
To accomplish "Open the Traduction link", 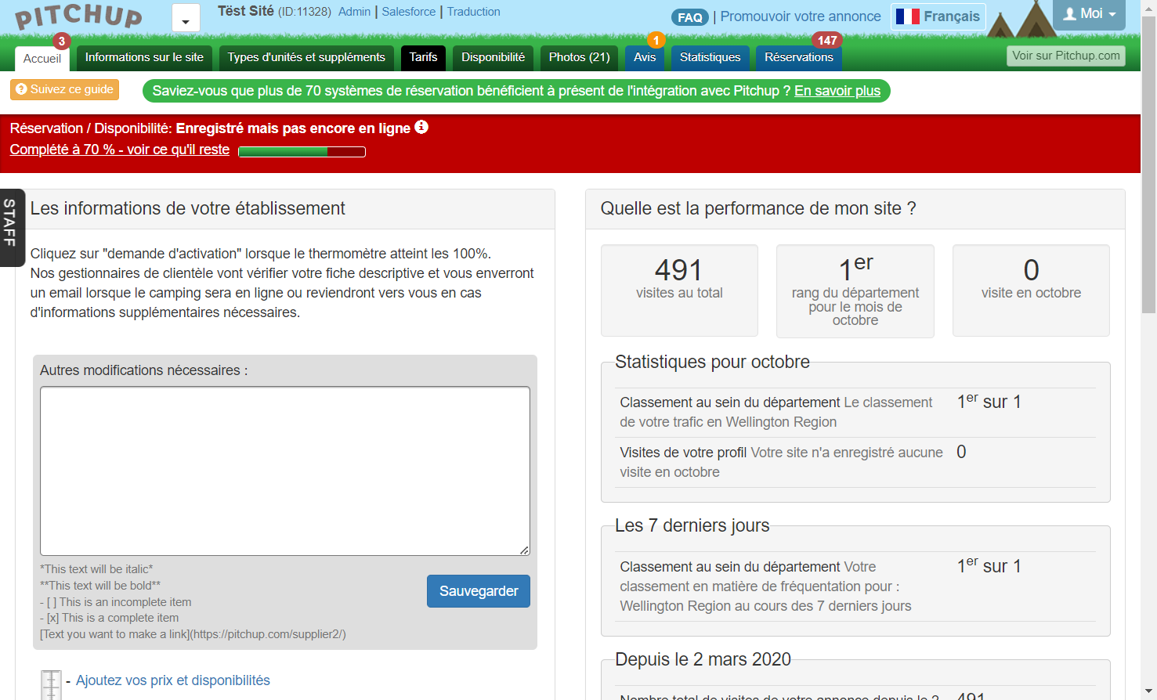I will (473, 12).
